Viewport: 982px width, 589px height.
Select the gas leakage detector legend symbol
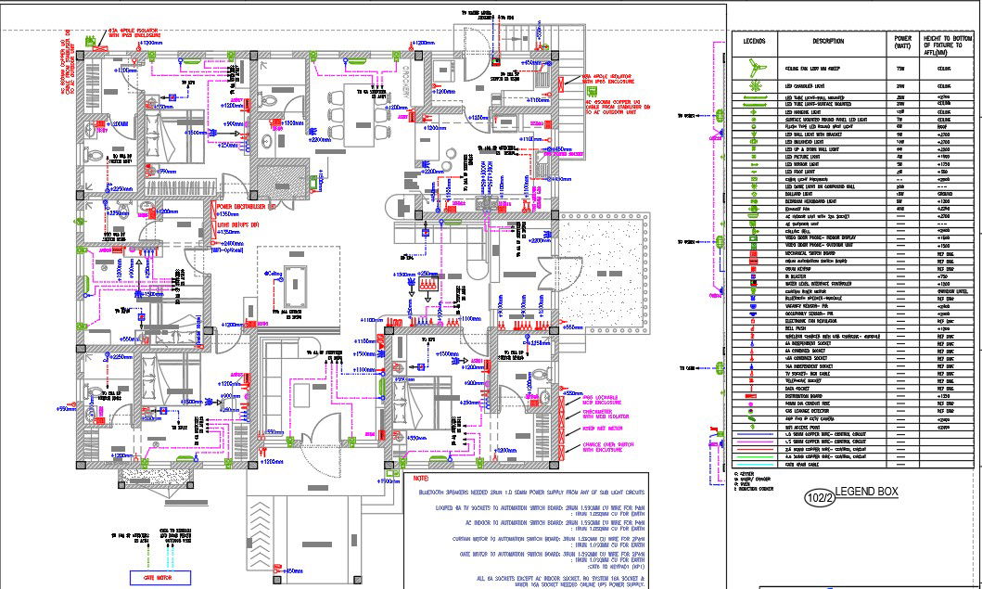pyautogui.click(x=752, y=409)
